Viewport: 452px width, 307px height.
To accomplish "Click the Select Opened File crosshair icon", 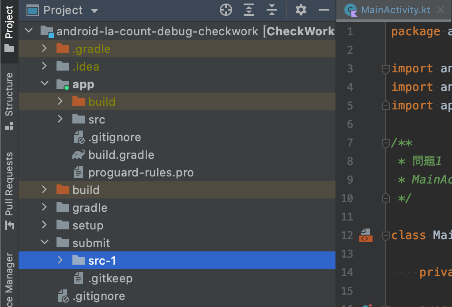I will click(226, 10).
